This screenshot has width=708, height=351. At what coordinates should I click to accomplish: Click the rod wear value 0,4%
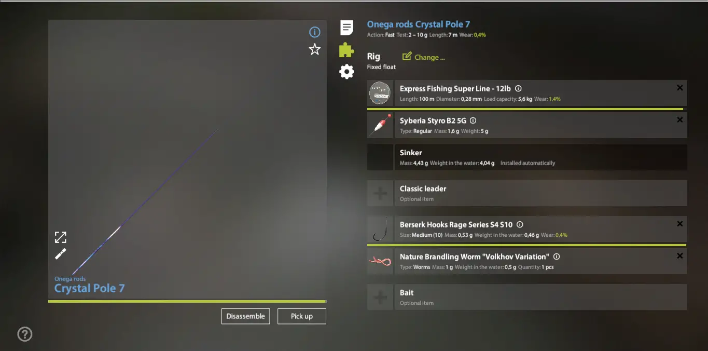[x=480, y=35]
